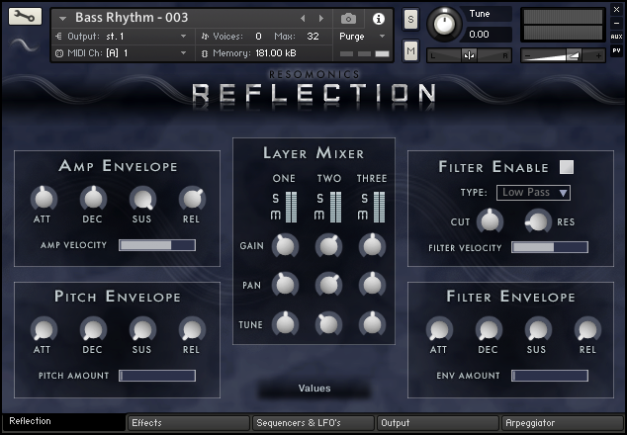
Task: Click the header volume slider
Action: [563, 55]
